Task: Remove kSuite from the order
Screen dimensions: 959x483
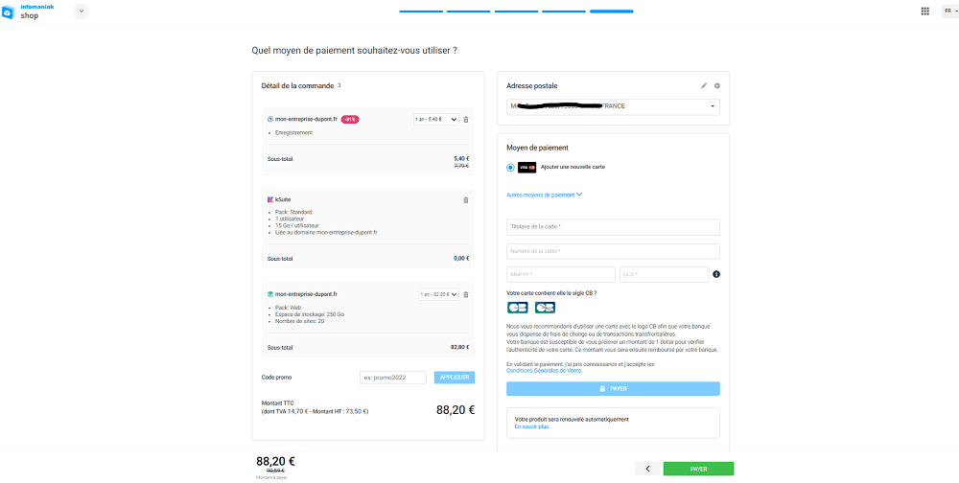Action: coord(466,200)
